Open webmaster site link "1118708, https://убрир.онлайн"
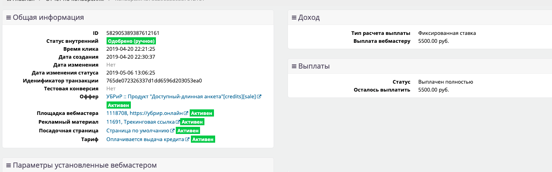 coord(144,113)
